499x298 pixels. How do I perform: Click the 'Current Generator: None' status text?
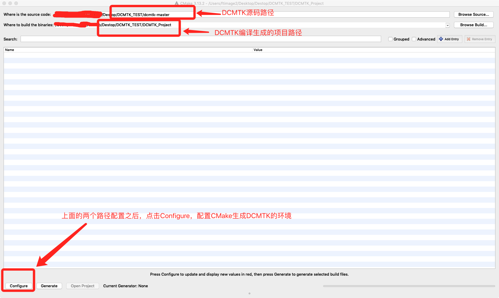126,286
